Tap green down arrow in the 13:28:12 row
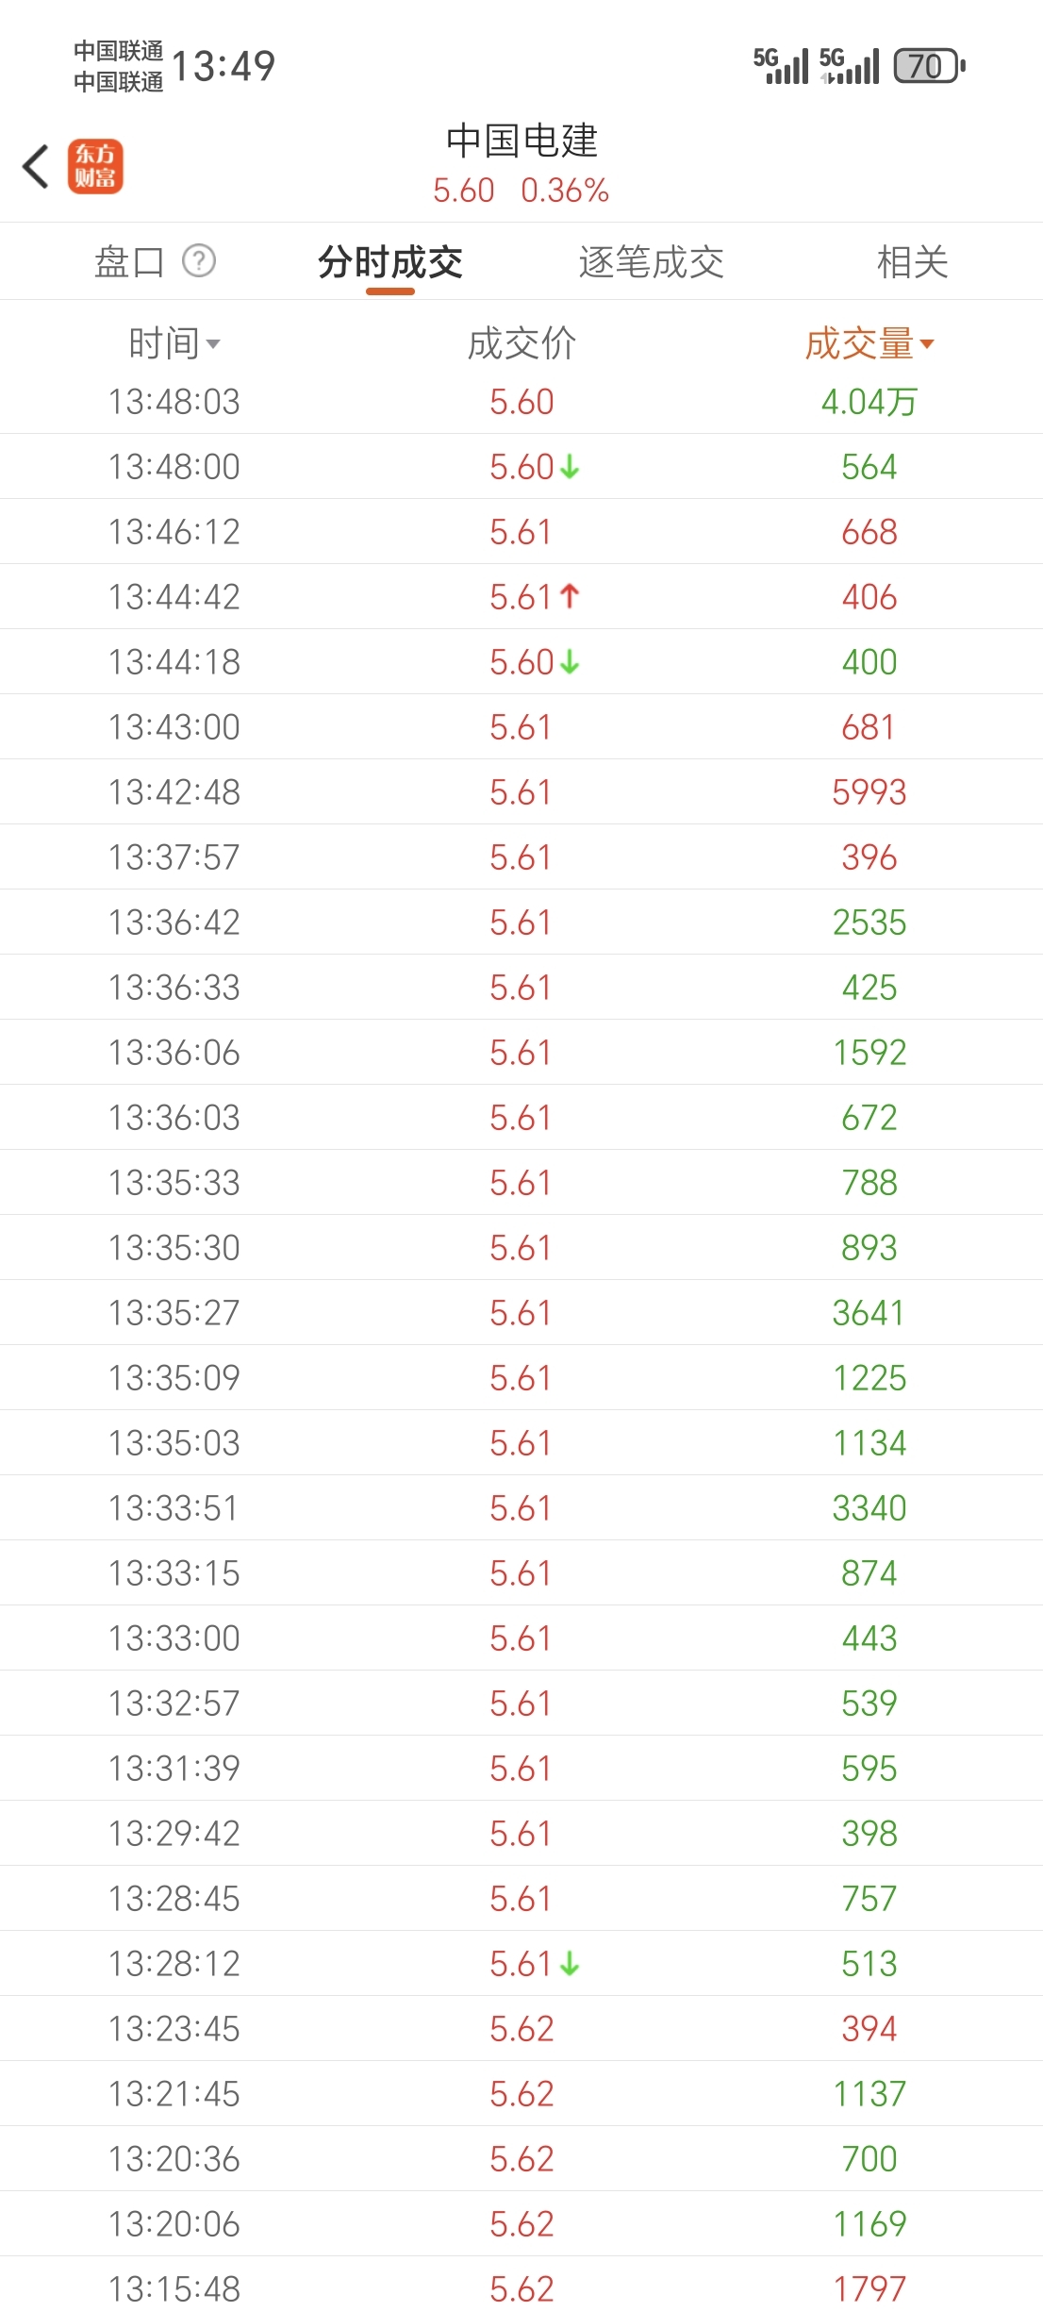The width and height of the screenshot is (1043, 2311). [x=570, y=1964]
